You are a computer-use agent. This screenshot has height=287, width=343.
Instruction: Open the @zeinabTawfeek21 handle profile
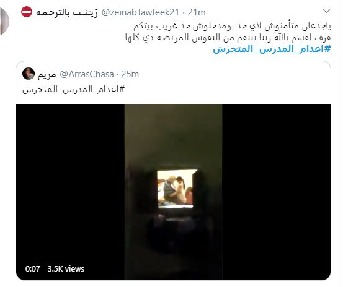coord(140,12)
